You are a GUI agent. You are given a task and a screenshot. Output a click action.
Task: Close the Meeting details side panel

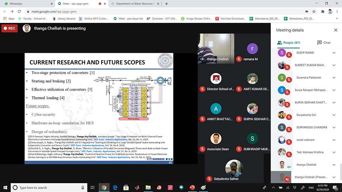336,30
